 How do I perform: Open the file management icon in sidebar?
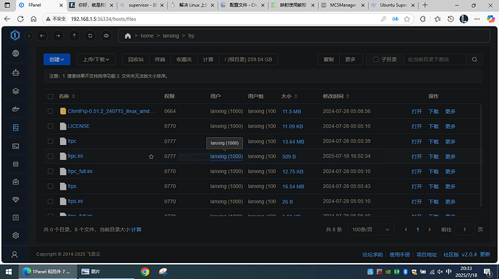coord(16,128)
